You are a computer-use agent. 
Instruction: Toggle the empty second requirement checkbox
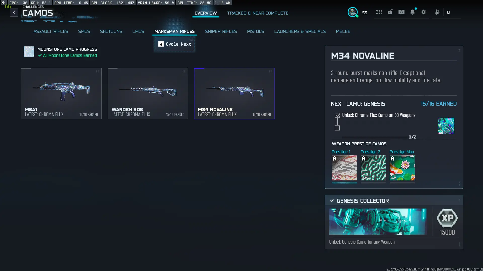(337, 128)
